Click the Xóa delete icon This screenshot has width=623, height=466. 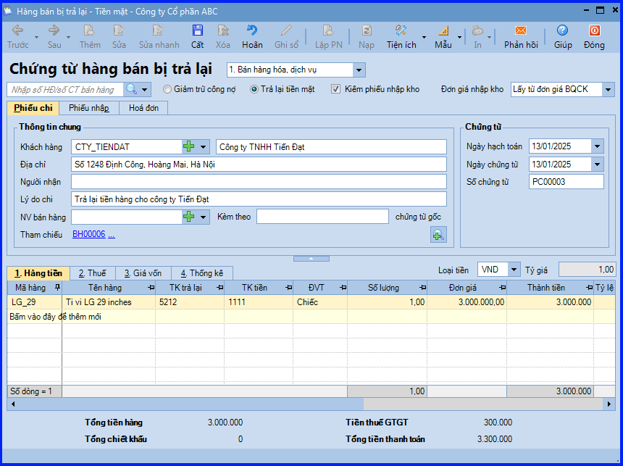click(x=223, y=36)
